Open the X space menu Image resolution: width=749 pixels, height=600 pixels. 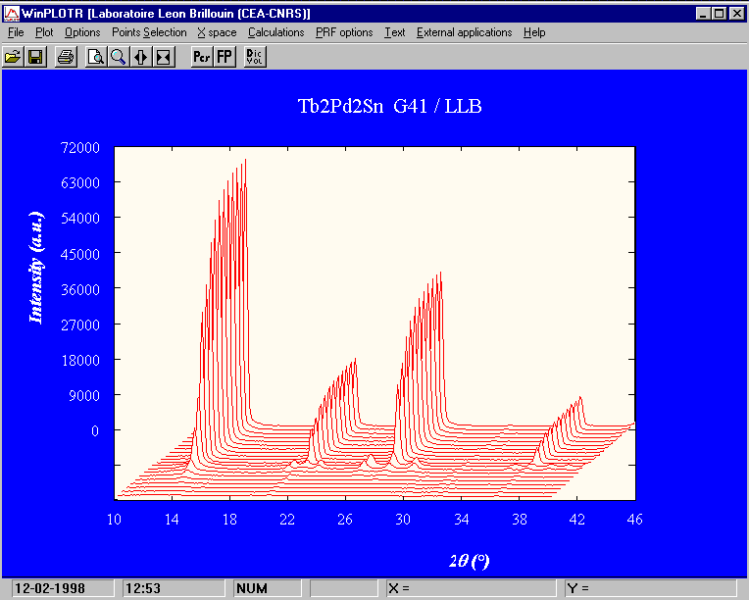(x=217, y=32)
